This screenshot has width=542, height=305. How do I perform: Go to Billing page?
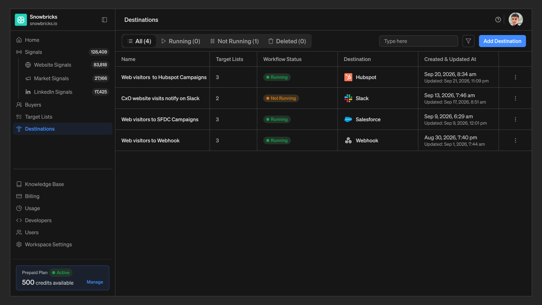(x=62, y=196)
